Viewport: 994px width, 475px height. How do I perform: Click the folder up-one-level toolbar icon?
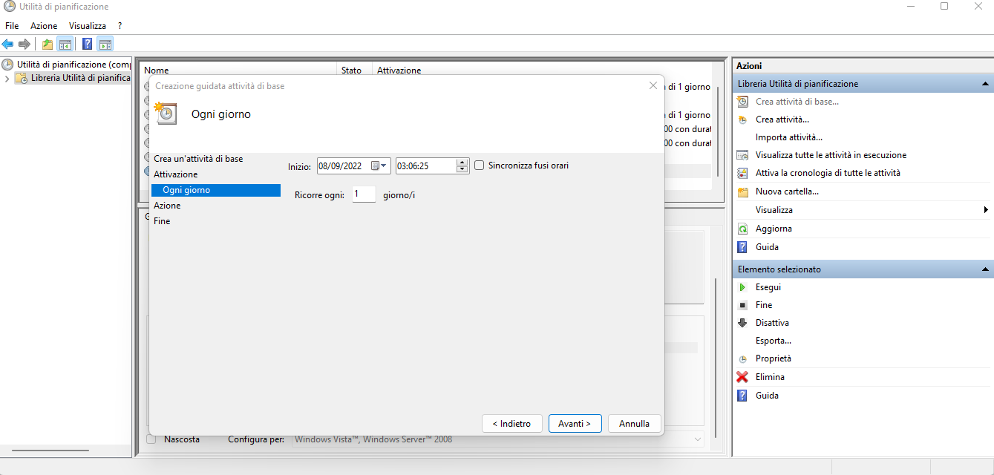click(x=48, y=44)
